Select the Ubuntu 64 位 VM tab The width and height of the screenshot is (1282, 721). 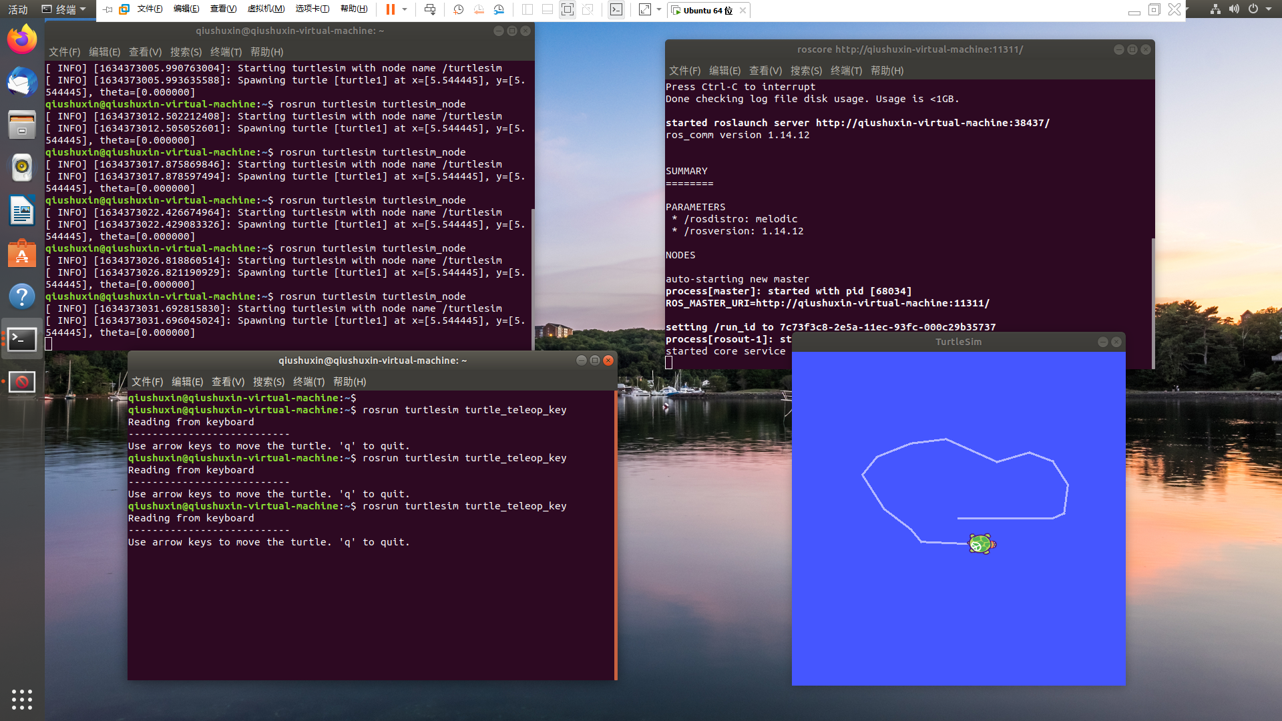(x=707, y=10)
